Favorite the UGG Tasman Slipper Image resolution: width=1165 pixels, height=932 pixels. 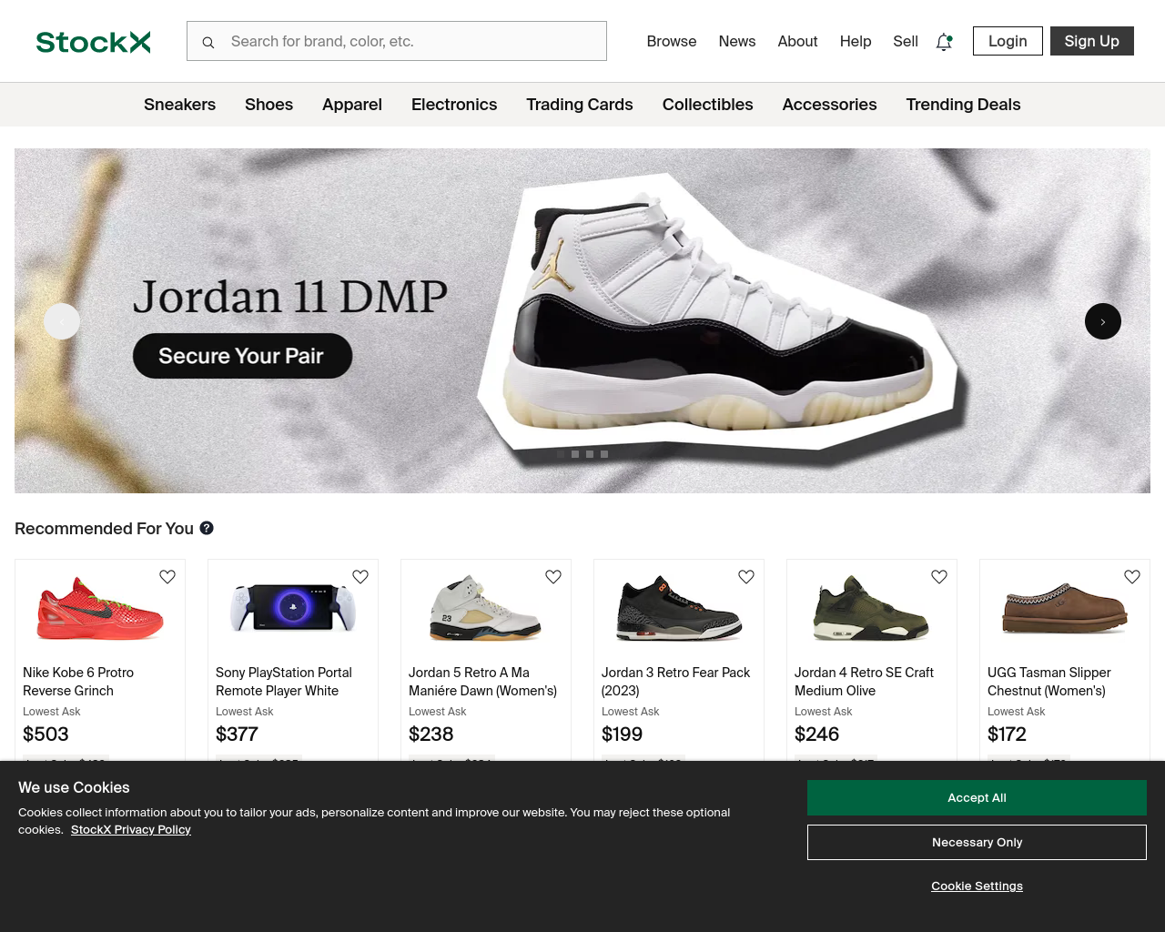click(1132, 577)
